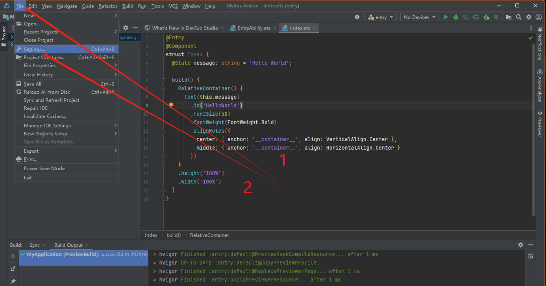Screen dimensions: 546x286
Task: Click the crosshair target icon beside entry selector
Action: [357, 17]
